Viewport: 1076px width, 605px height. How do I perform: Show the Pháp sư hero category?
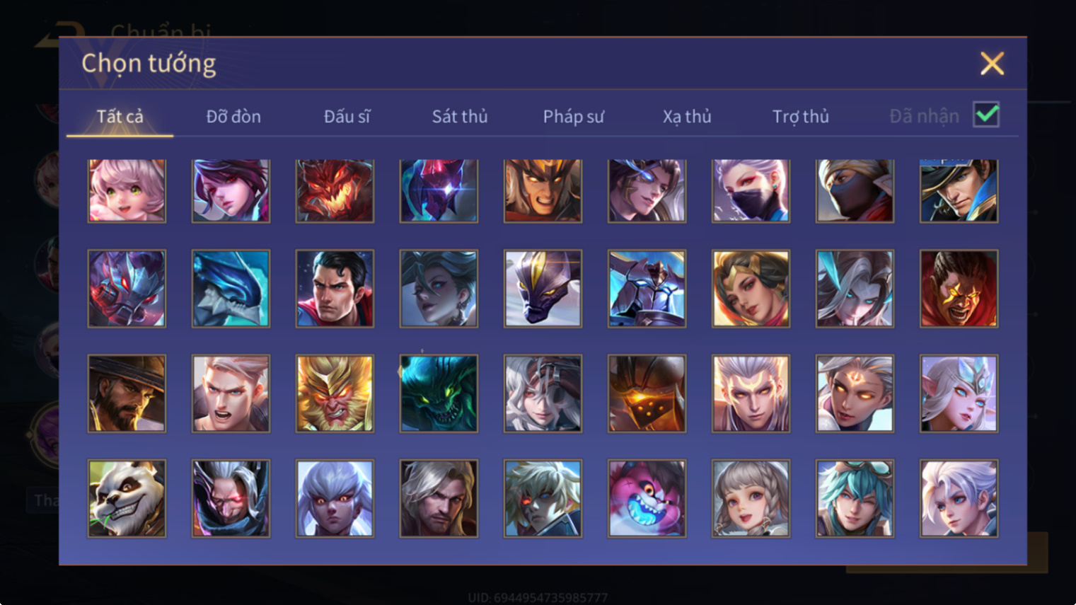point(574,116)
